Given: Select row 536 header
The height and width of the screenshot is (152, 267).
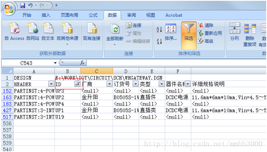Looking at the screenshot, I should [7, 123].
